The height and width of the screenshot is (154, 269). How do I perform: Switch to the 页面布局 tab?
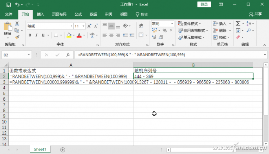[59, 14]
